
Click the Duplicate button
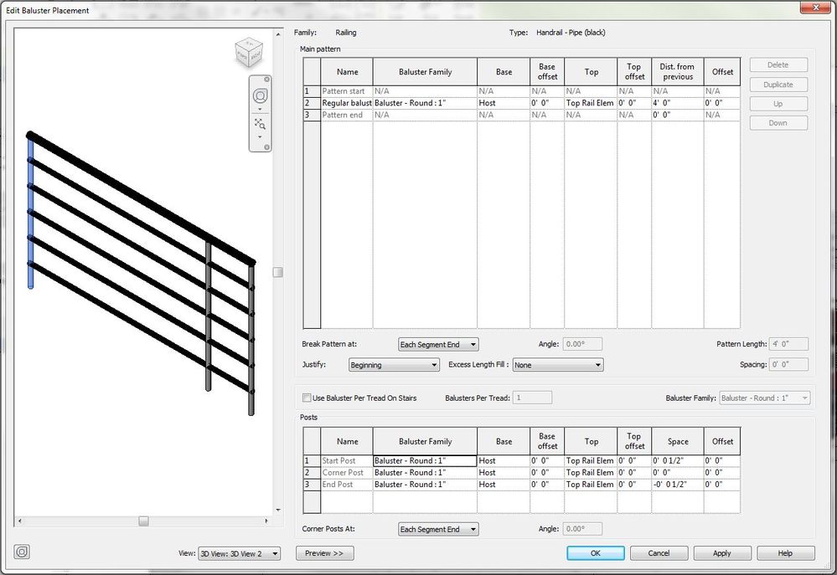pos(778,85)
